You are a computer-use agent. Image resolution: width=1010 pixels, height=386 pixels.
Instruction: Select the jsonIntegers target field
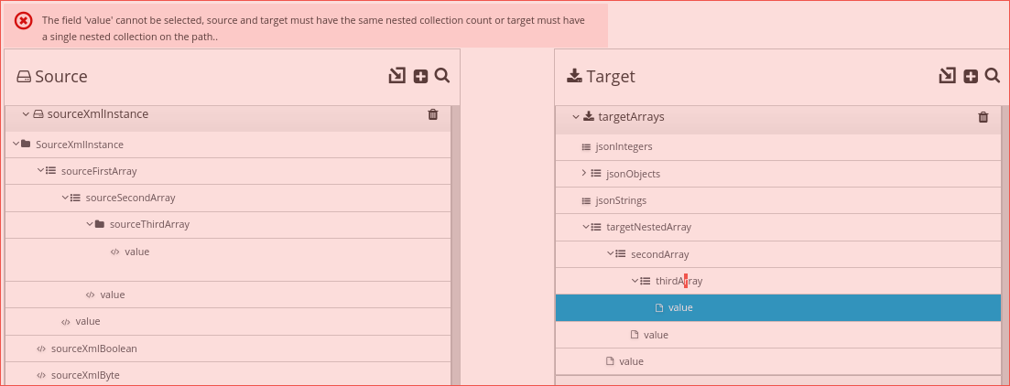(623, 146)
